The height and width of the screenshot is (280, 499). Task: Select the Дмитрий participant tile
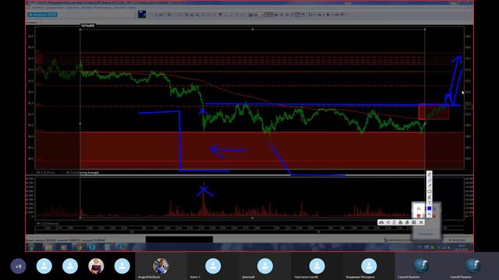click(265, 267)
